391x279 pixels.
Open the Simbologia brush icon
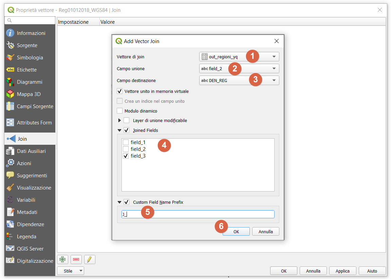pos(11,58)
